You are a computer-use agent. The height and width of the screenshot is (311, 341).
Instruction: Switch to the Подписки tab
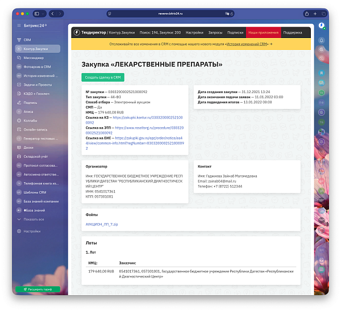(x=235, y=32)
